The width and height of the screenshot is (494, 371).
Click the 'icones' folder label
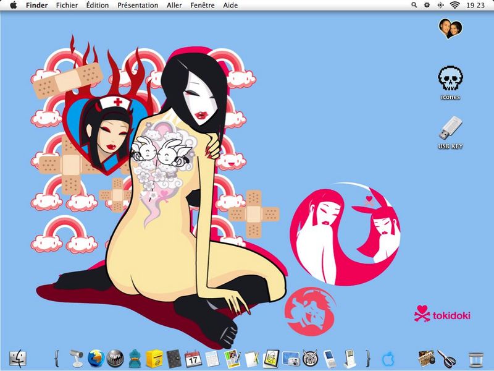(450, 97)
